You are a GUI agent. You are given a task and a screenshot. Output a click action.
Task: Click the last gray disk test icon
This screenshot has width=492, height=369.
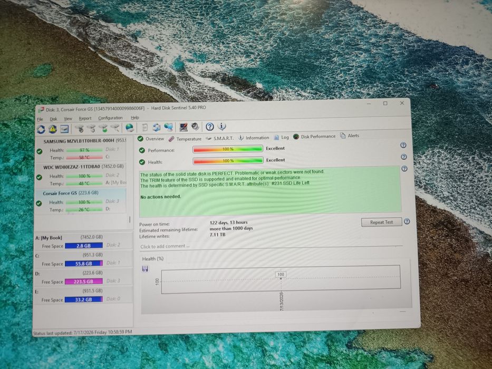115,128
